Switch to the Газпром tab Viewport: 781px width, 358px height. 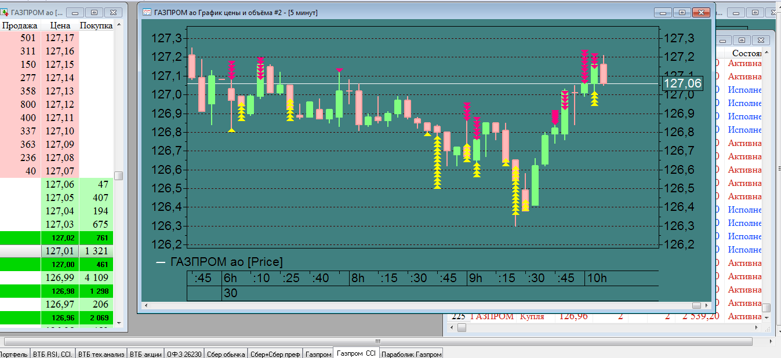(318, 354)
